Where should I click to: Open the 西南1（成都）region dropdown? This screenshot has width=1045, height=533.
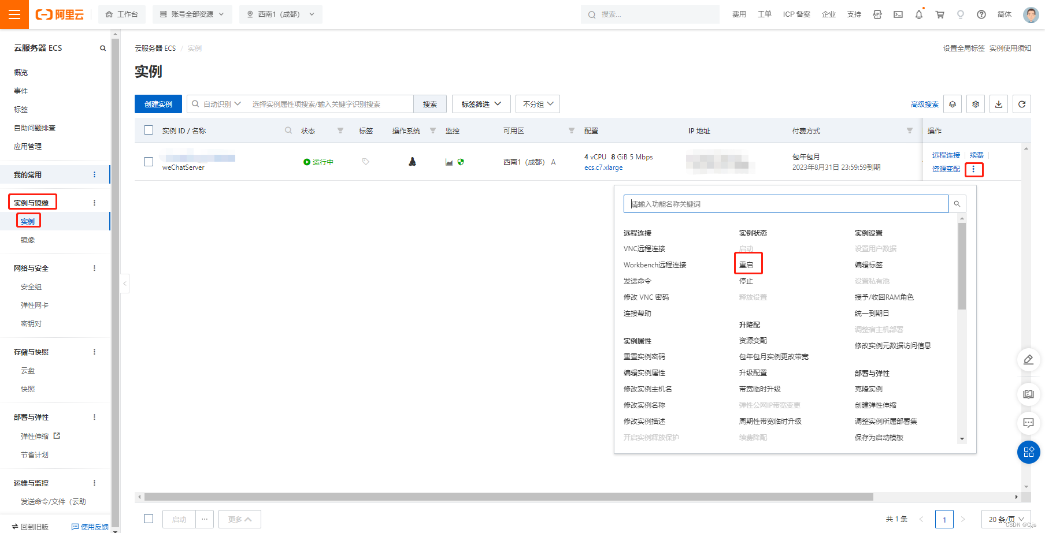tap(281, 14)
